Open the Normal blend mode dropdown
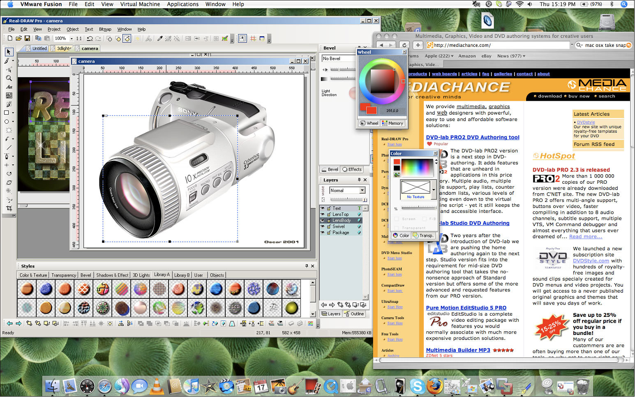The height and width of the screenshot is (397, 635). tap(362, 190)
